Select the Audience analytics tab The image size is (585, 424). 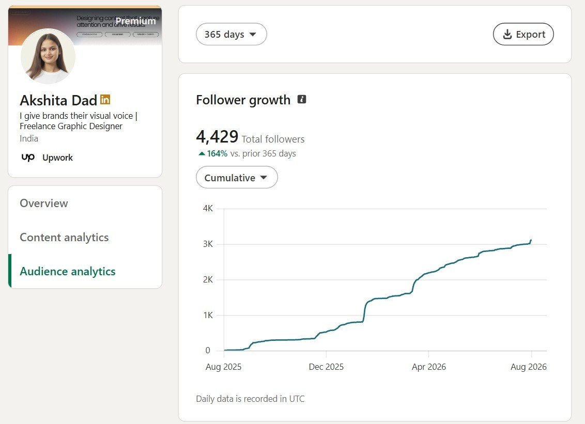pyautogui.click(x=68, y=272)
